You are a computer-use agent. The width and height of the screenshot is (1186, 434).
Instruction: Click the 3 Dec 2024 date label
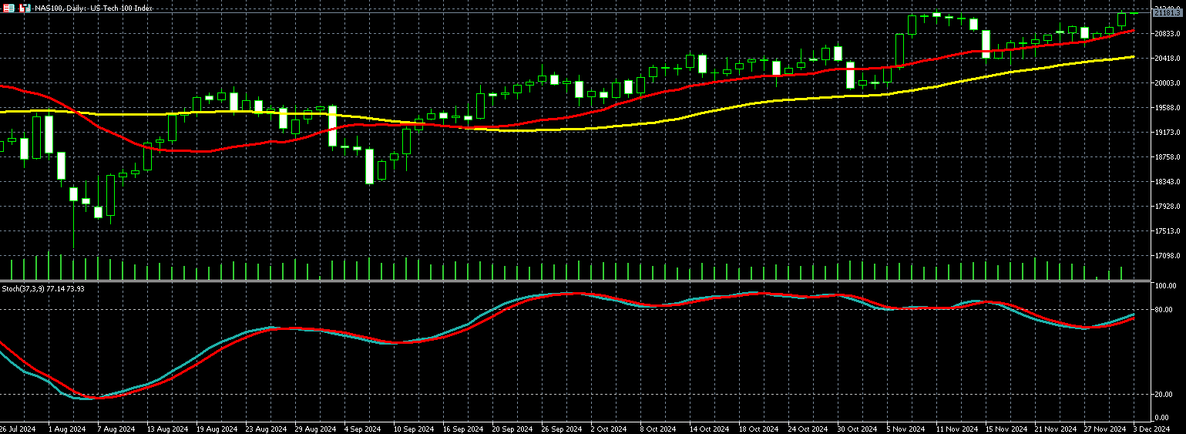tap(1152, 429)
